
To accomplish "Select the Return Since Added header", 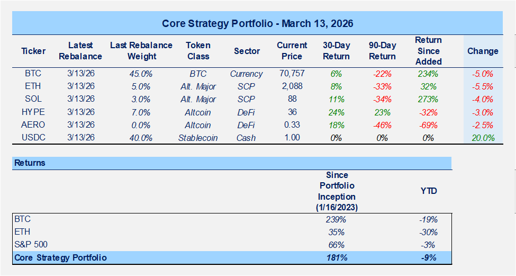I will [x=428, y=51].
